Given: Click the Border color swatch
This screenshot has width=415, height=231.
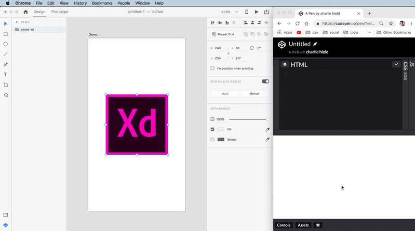Looking at the screenshot, I should [x=221, y=140].
